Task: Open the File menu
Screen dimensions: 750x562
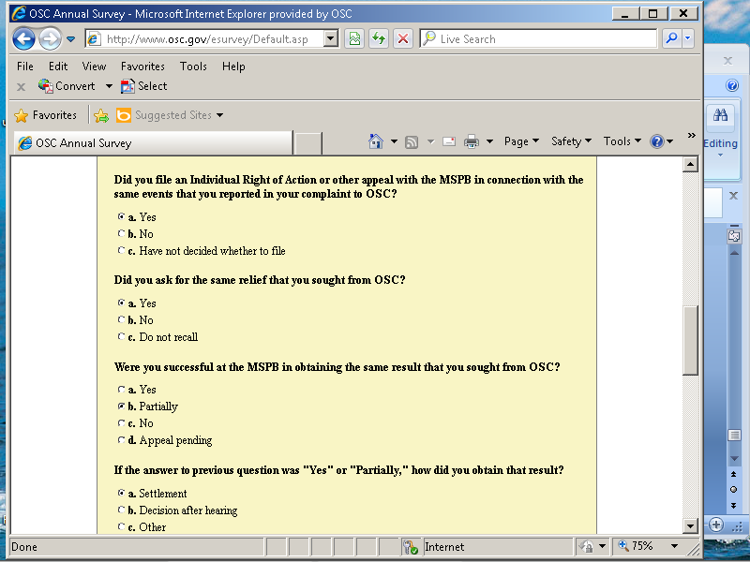Action: 25,67
